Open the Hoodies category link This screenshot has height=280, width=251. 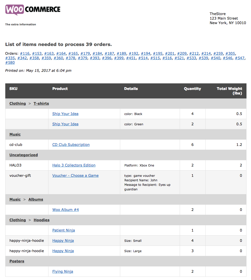pos(42,220)
